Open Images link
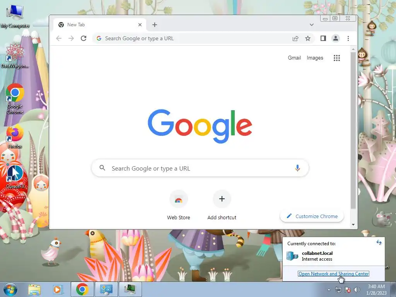Image resolution: width=396 pixels, height=297 pixels. (x=315, y=58)
